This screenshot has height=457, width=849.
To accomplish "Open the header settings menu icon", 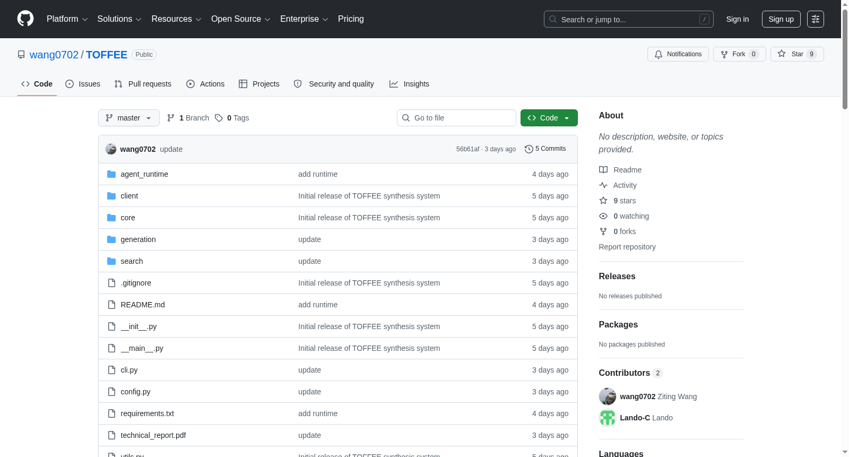I will tap(816, 19).
